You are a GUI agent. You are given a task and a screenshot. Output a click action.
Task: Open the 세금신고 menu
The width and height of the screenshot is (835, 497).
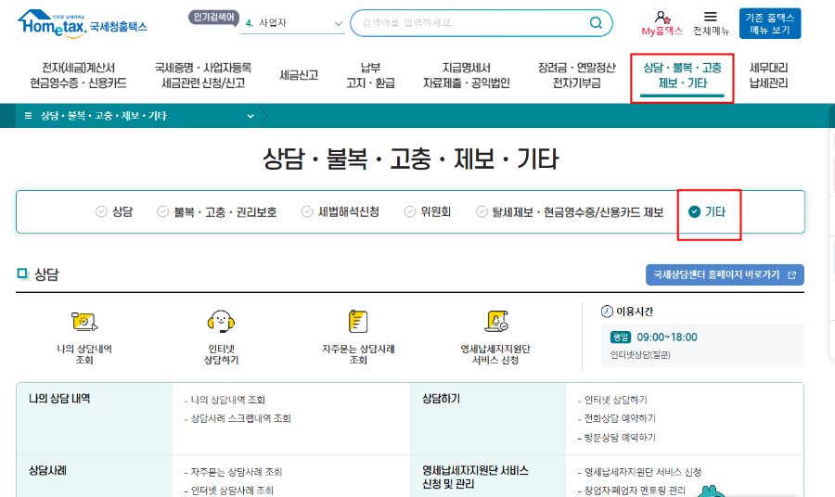pos(299,75)
